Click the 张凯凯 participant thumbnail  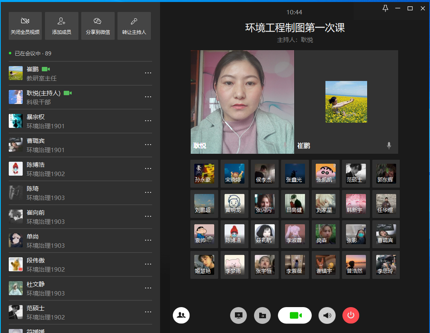point(326,174)
